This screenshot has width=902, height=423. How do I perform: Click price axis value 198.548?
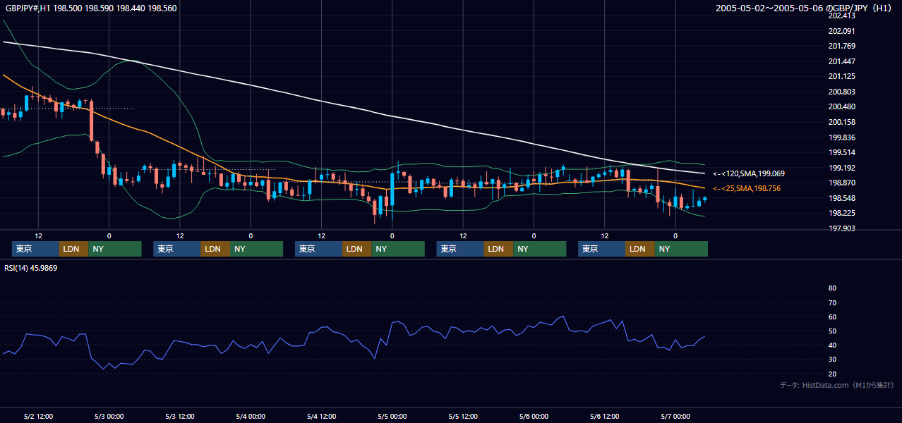pyautogui.click(x=842, y=198)
